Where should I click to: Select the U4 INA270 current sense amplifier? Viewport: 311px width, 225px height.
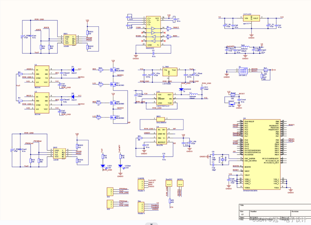(161, 136)
